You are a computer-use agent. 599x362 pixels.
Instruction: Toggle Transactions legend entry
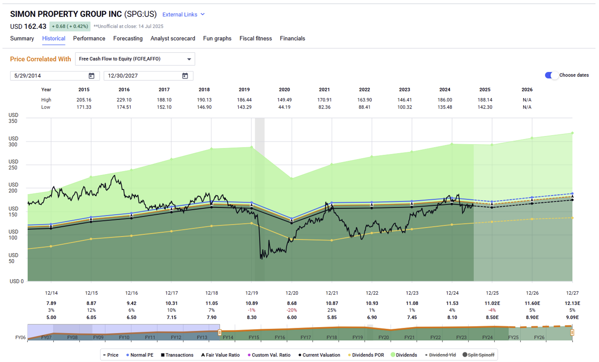tap(177, 355)
